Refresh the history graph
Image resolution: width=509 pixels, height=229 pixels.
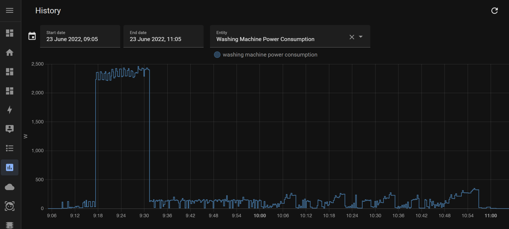tap(495, 11)
